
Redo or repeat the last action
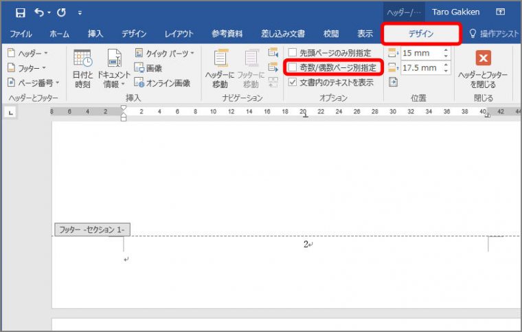(61, 12)
